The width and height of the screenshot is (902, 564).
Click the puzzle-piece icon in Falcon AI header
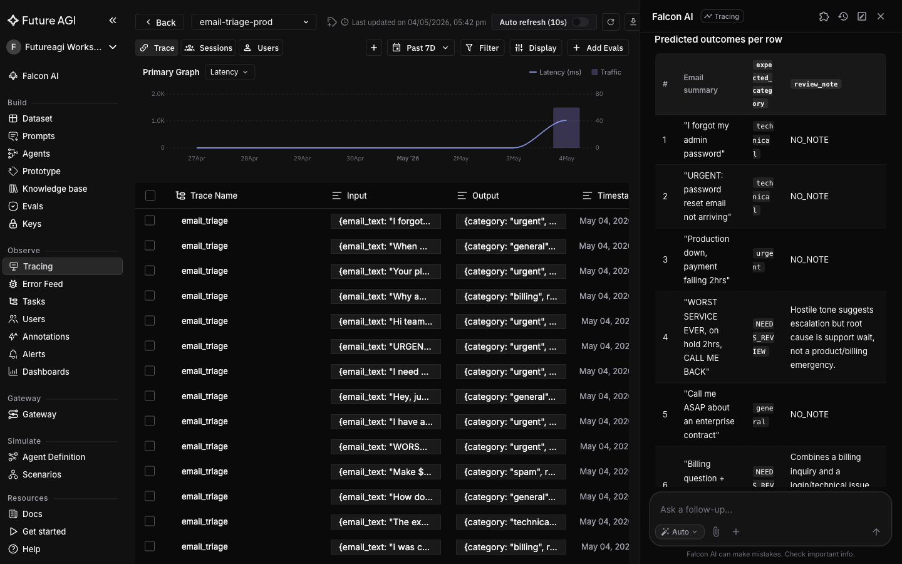pos(824,16)
